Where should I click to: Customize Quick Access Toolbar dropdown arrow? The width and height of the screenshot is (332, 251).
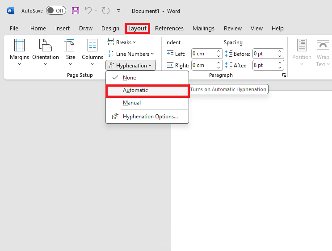[x=118, y=11]
